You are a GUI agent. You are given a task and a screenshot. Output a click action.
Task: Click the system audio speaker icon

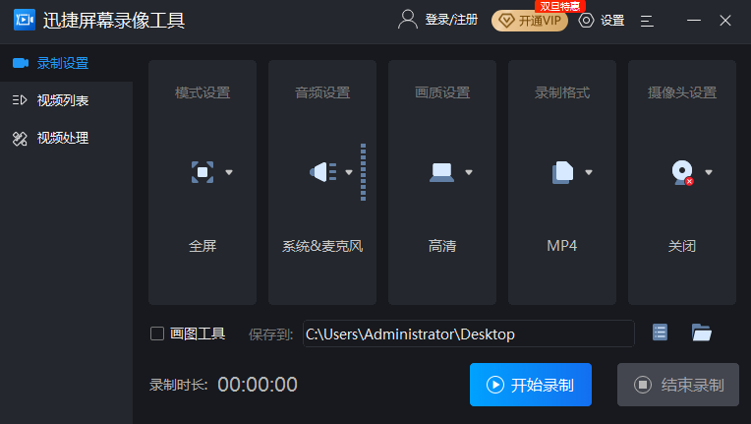pyautogui.click(x=322, y=172)
